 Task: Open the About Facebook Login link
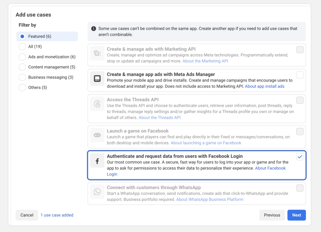tap(270, 168)
